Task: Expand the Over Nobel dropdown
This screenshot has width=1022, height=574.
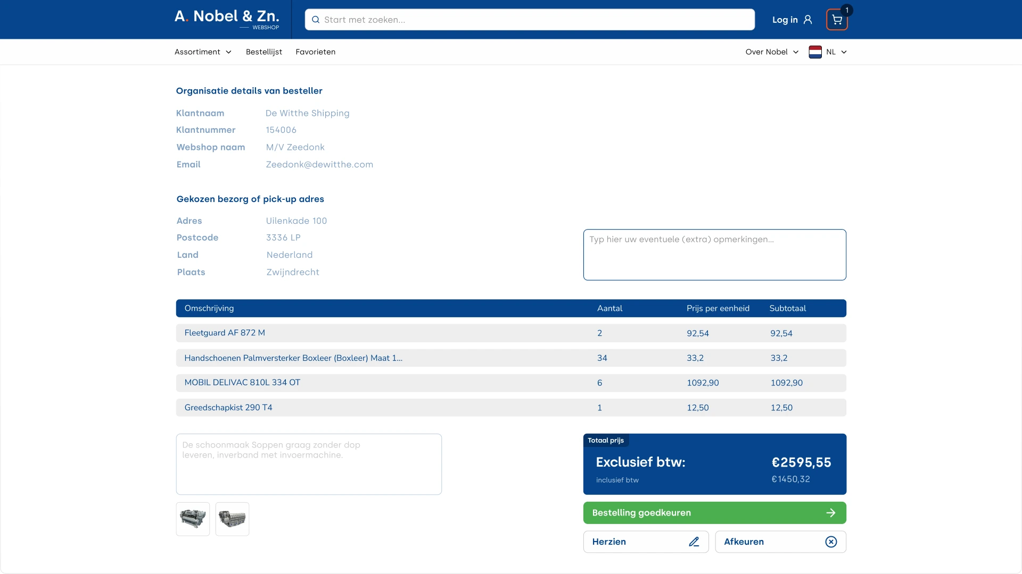Action: point(772,52)
